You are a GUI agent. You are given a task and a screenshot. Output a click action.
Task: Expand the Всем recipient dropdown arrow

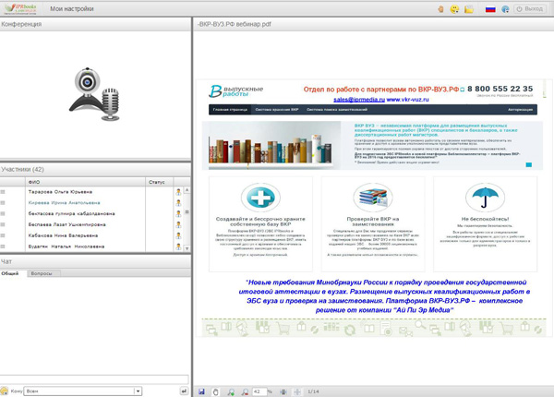(x=138, y=391)
